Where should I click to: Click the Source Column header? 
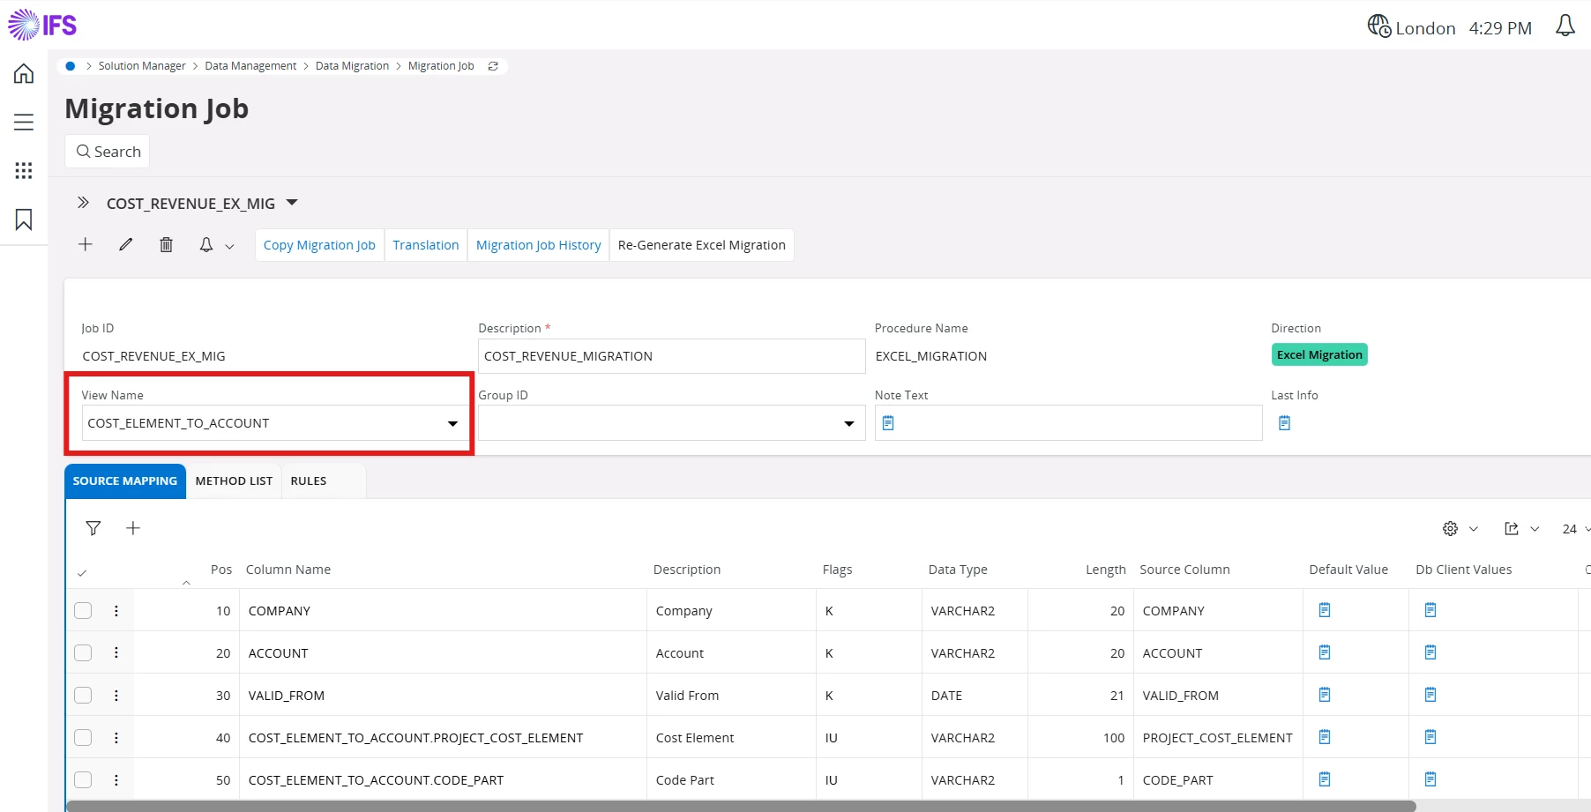coord(1184,570)
